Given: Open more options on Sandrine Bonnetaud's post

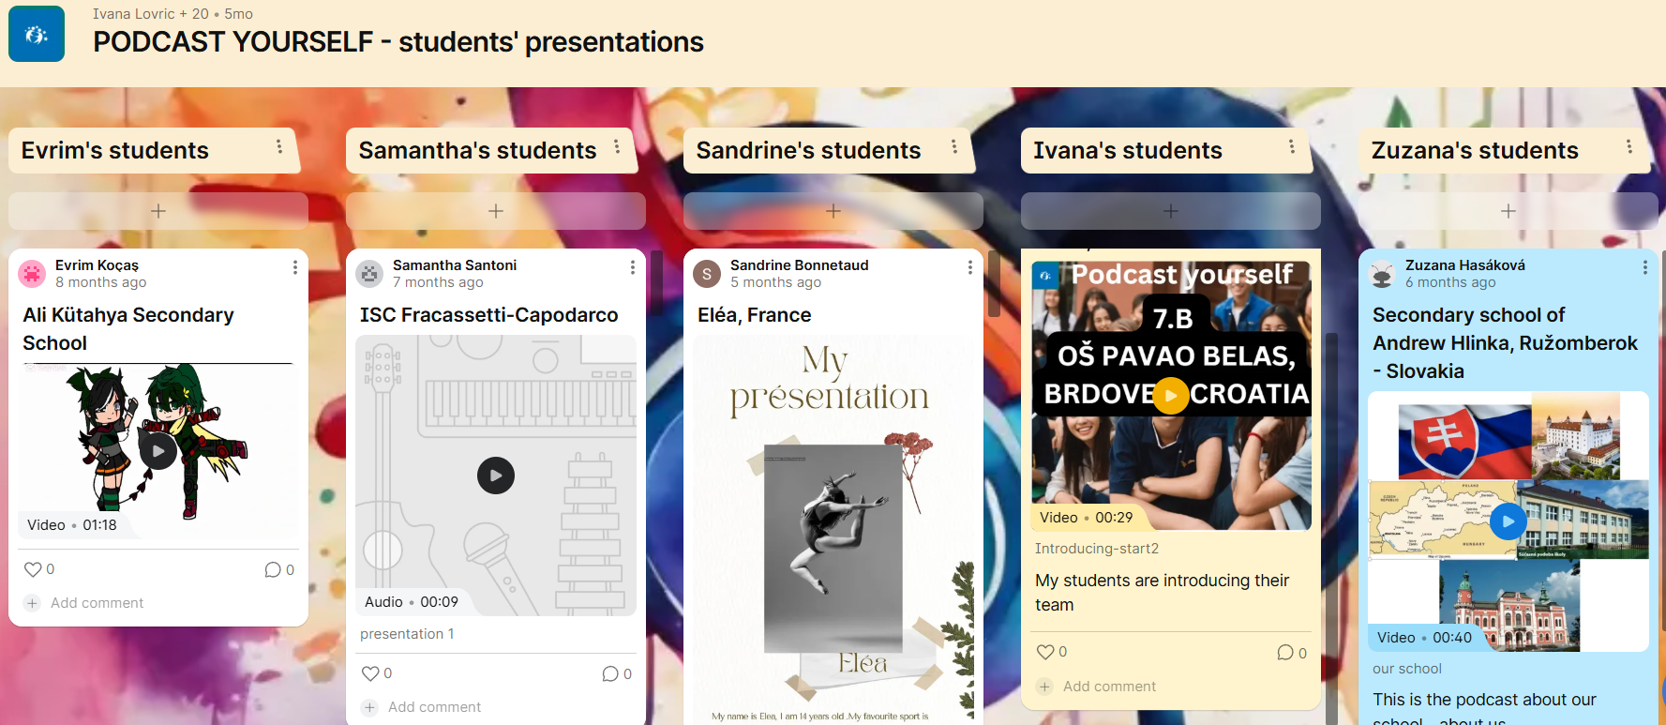Looking at the screenshot, I should [969, 268].
